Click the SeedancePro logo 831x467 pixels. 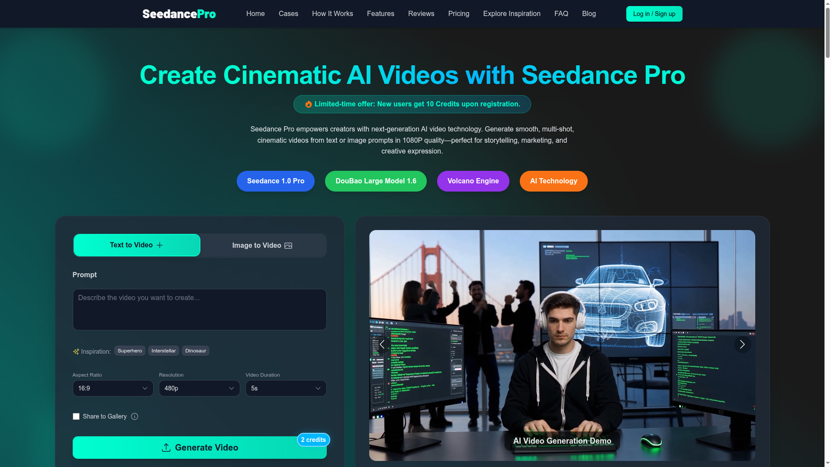click(x=179, y=14)
